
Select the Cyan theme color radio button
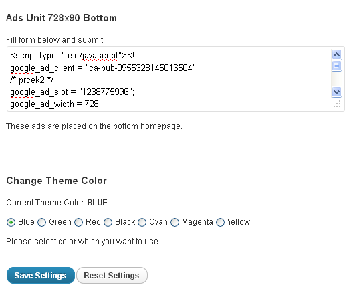142,223
